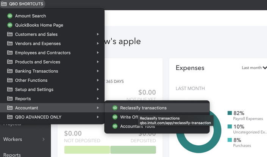Click the QuickBooks icon next to Write Off
Viewport: 267px width, 157px height.
(x=115, y=117)
